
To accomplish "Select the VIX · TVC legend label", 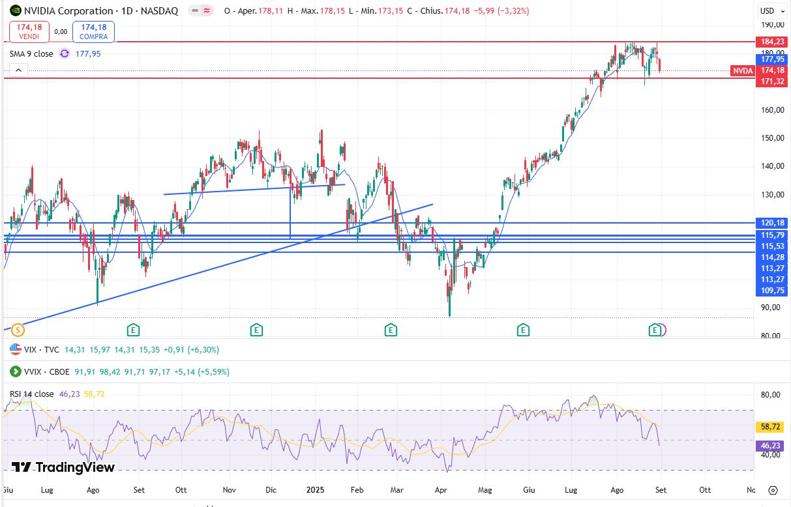I will [42, 350].
